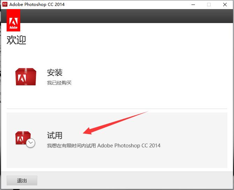
Task: Choose the 试用 option heading
Action: (x=55, y=135)
